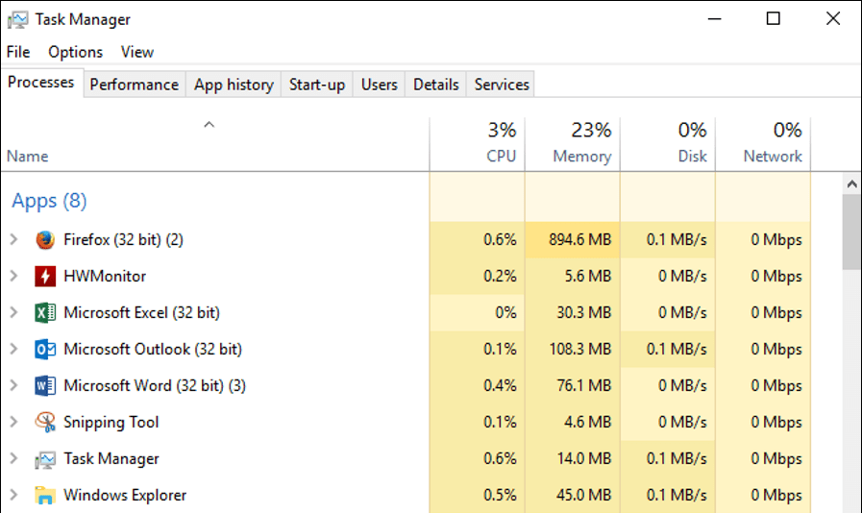Click the Microsoft Outlook icon
Screen dimensions: 862x513
click(x=45, y=350)
